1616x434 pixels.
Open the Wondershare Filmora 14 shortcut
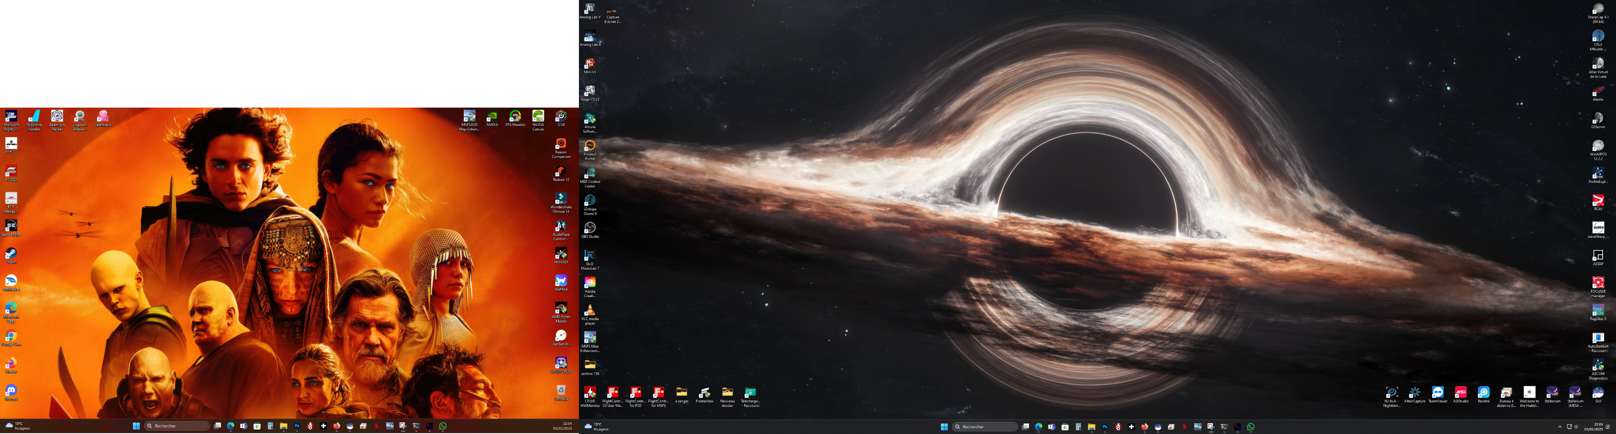tap(561, 203)
